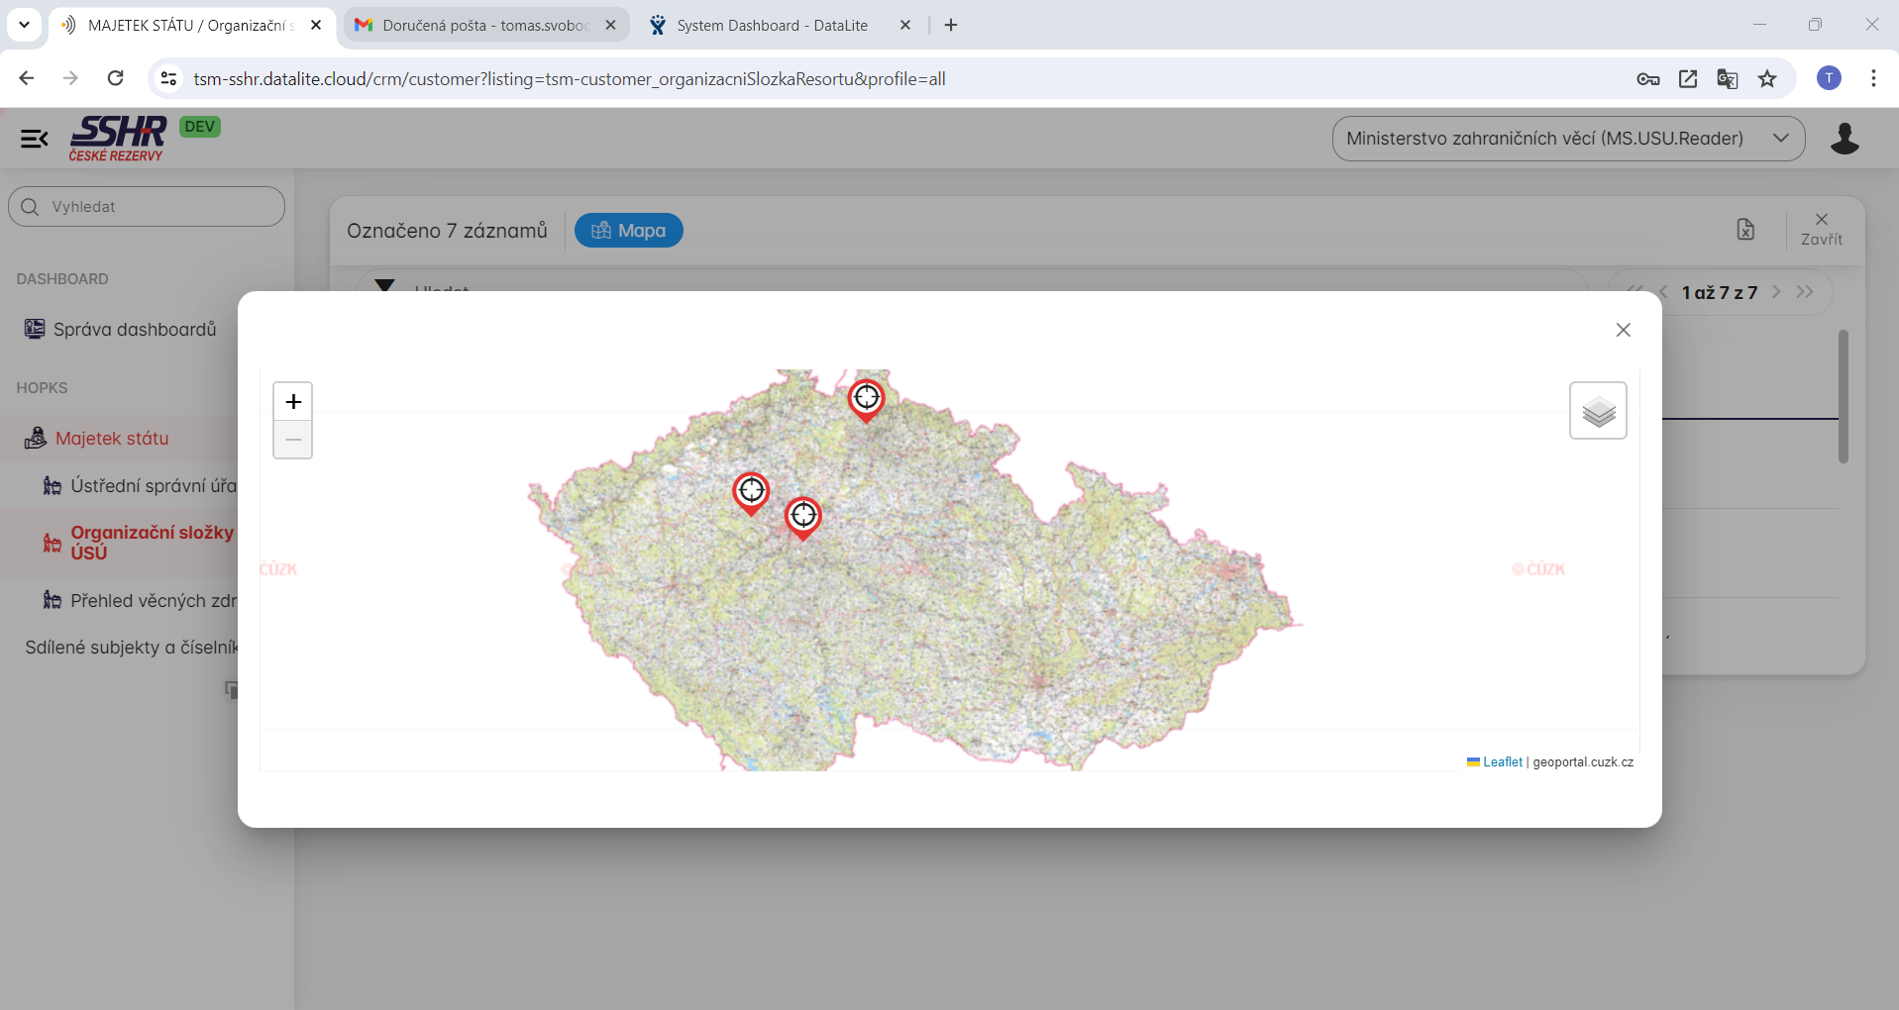Zoom in on the map

coord(293,402)
